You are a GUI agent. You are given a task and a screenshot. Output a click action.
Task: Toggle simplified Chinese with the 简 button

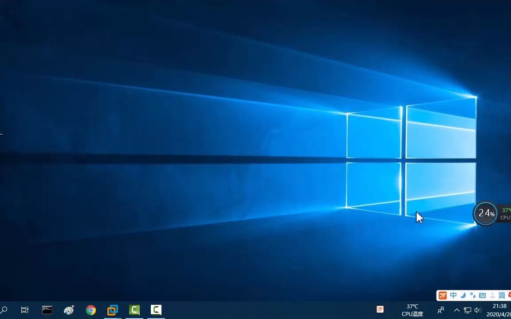(502, 296)
